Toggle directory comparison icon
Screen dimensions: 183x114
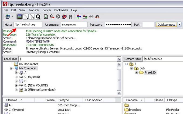pos(85,17)
